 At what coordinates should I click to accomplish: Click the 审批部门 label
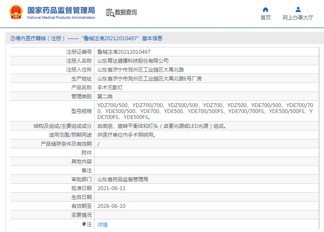pos(81,180)
